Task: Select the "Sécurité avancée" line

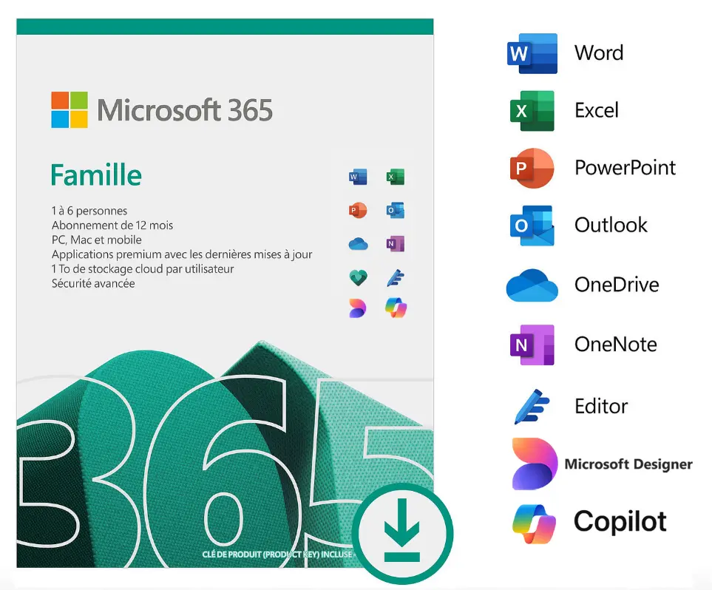Action: coord(93,283)
